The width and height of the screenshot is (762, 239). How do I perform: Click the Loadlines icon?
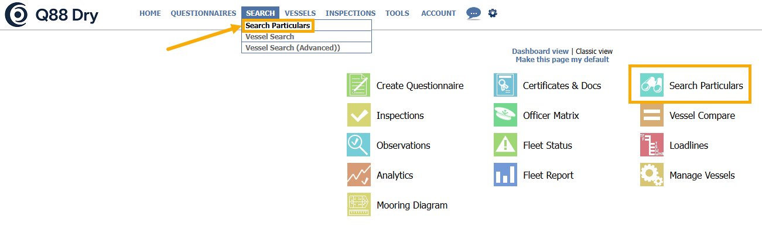point(651,145)
